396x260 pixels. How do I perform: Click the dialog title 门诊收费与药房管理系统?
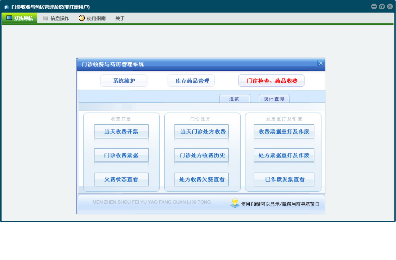pyautogui.click(x=113, y=64)
